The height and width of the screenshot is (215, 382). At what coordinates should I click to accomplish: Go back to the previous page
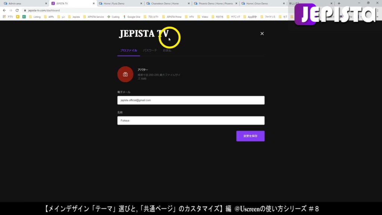(4, 10)
